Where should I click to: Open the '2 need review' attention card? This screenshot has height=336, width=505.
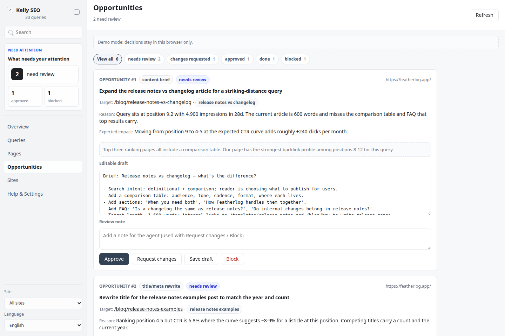tap(43, 74)
